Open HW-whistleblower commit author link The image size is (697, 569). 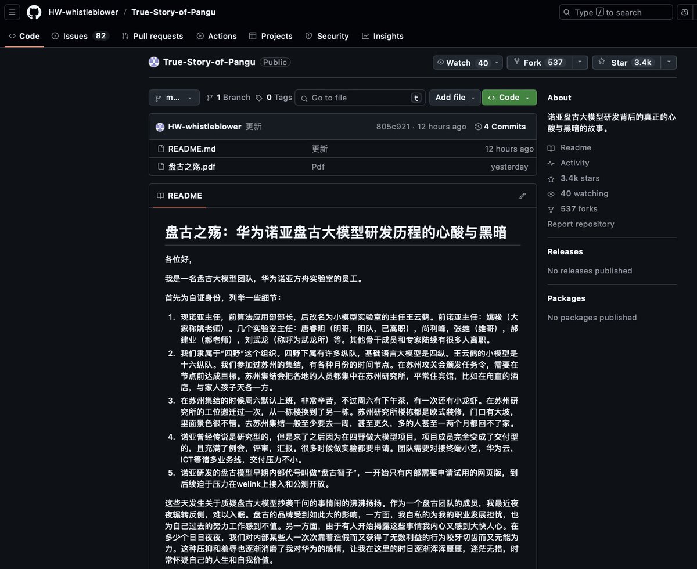pos(204,127)
